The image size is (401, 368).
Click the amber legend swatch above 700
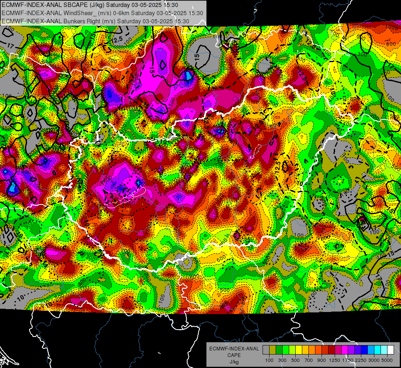tap(305, 350)
